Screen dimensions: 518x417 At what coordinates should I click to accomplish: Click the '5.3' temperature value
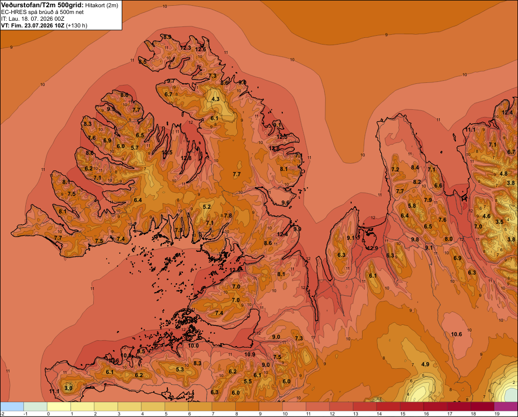coord(180,369)
